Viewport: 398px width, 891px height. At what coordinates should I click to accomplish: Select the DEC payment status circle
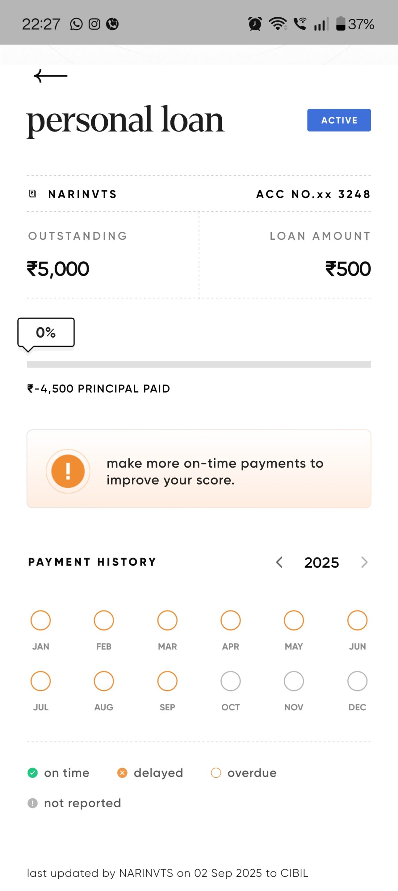[x=357, y=681]
